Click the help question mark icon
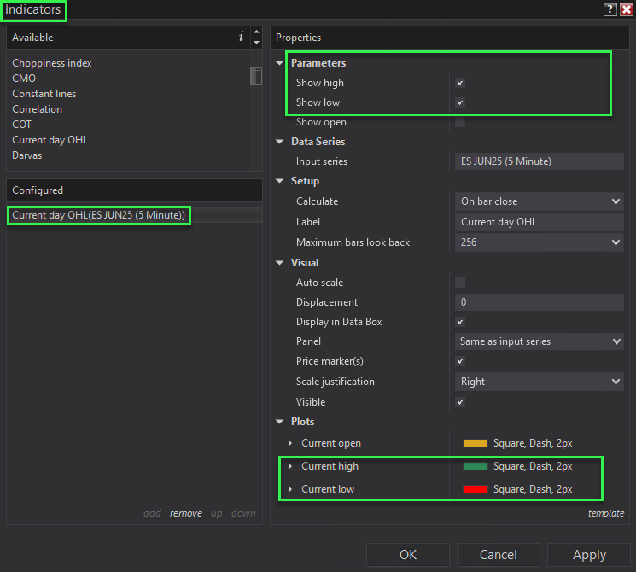This screenshot has height=572, width=636. click(610, 9)
